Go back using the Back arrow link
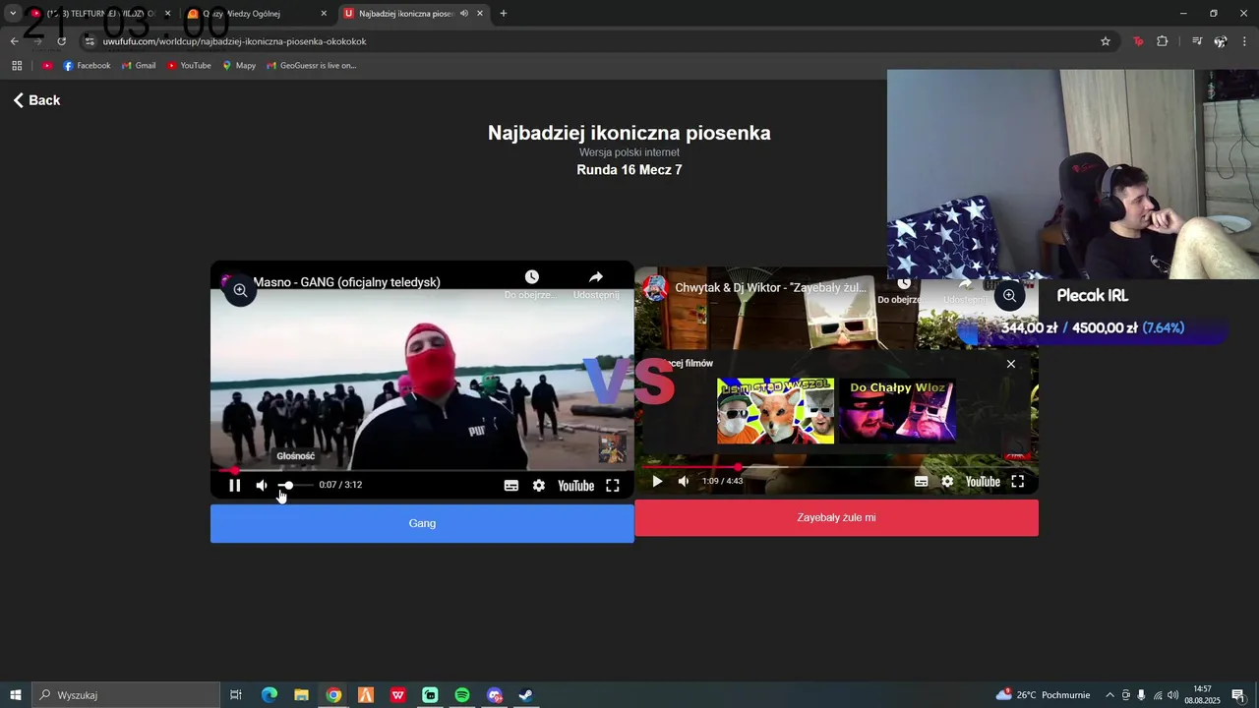 pos(36,100)
